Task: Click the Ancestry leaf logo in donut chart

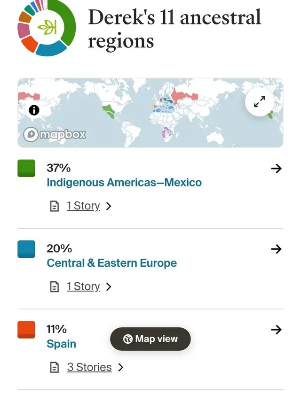Action: pos(46,27)
